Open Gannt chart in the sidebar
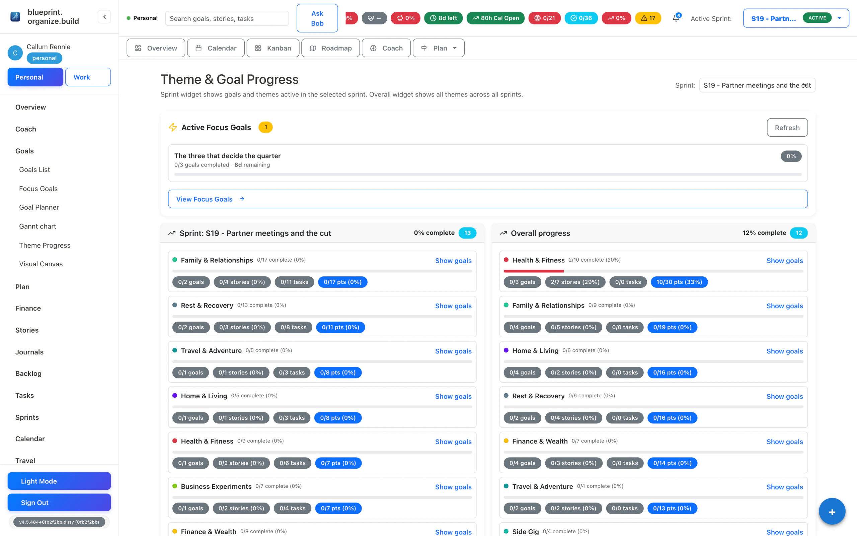857x536 pixels. [x=37, y=226]
